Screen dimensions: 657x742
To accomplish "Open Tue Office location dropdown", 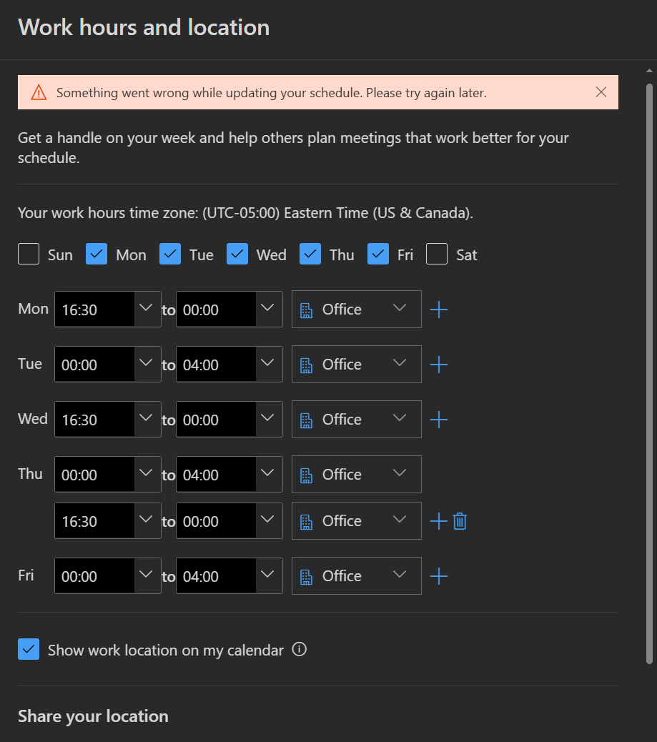I will (357, 365).
